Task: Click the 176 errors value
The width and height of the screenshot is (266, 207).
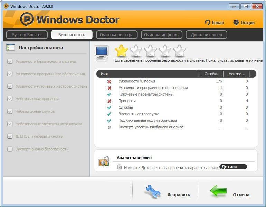Action: [x=219, y=81]
